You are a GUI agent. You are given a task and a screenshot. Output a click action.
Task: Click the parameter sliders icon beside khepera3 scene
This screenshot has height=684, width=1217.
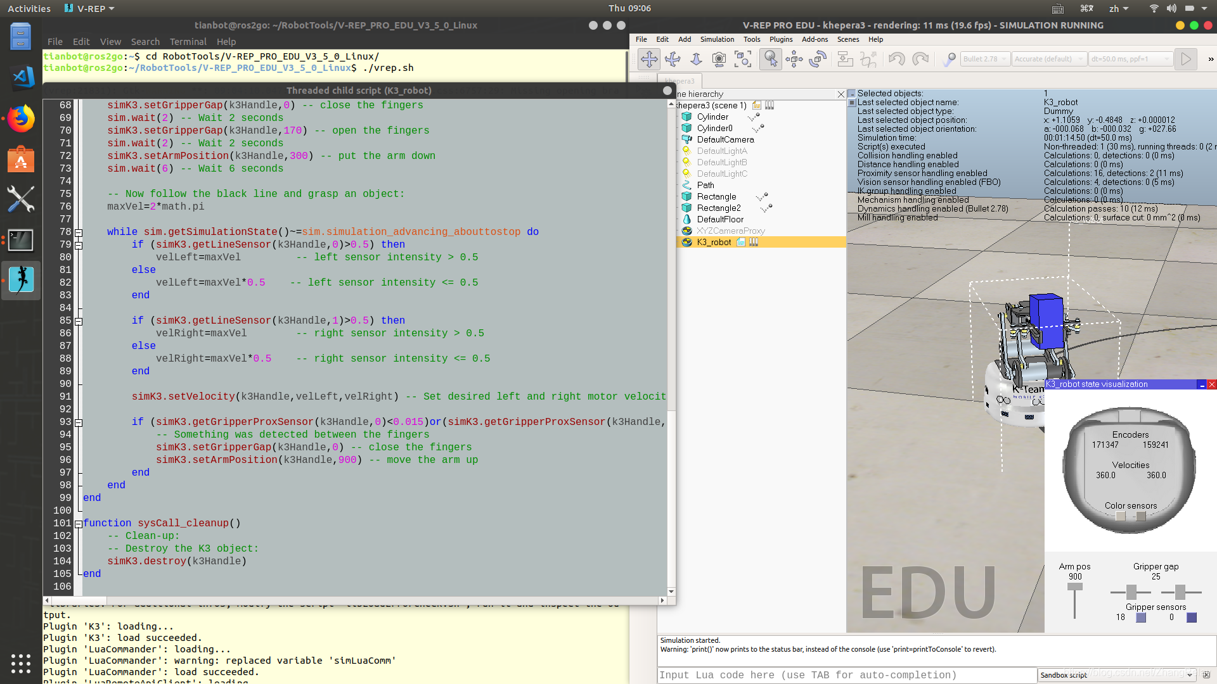pos(769,105)
